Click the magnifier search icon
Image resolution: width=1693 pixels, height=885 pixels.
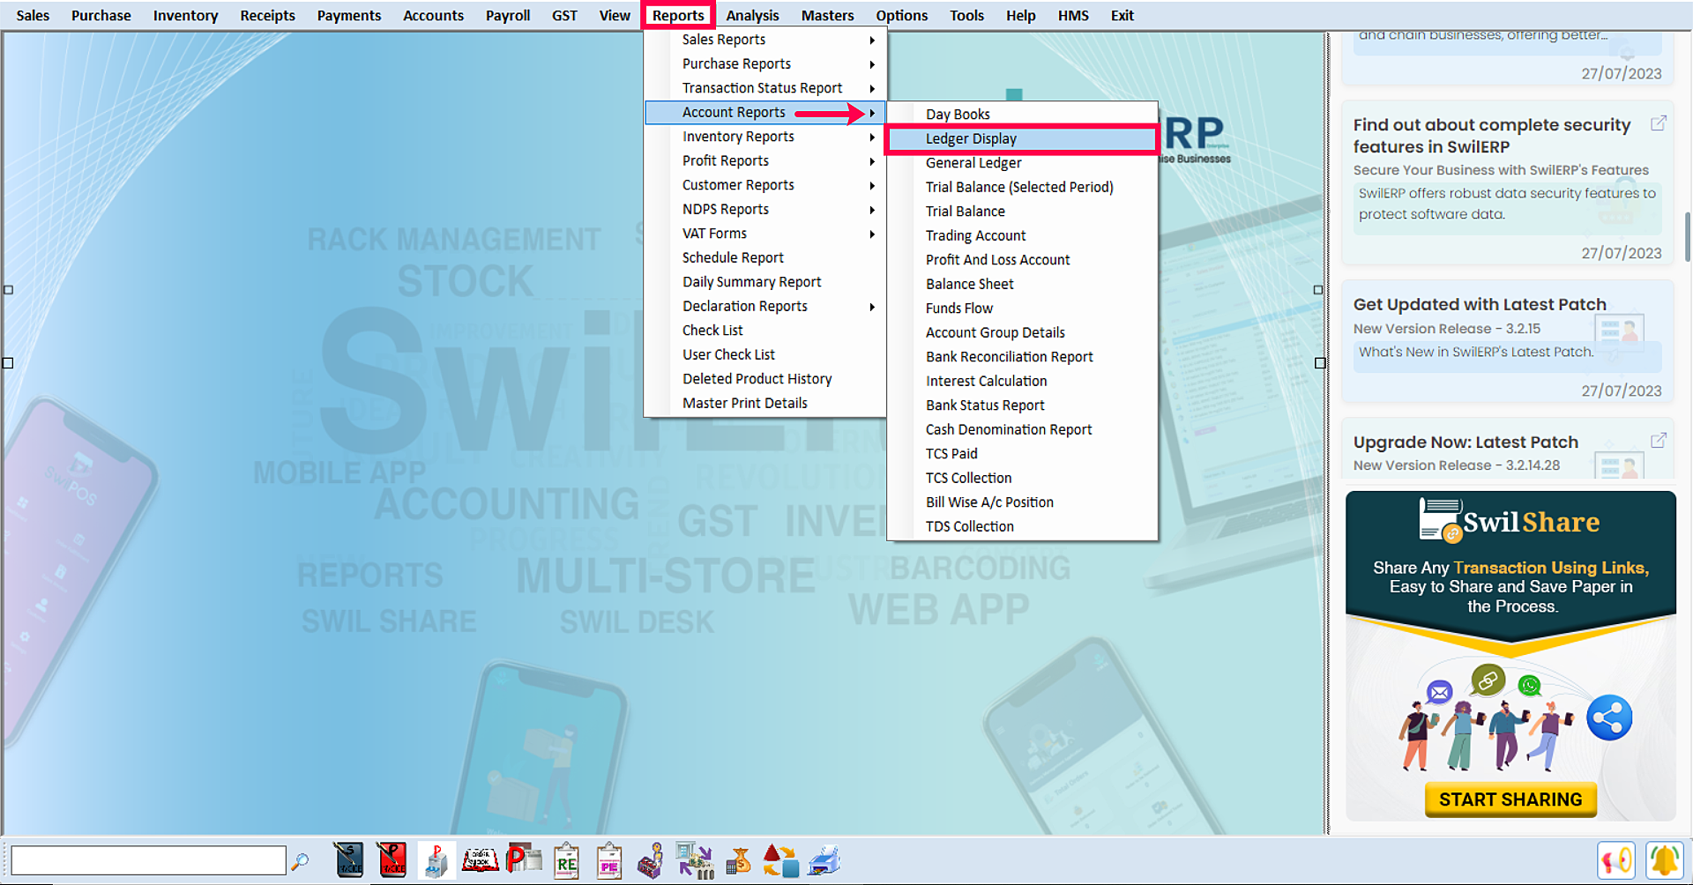pyautogui.click(x=300, y=861)
